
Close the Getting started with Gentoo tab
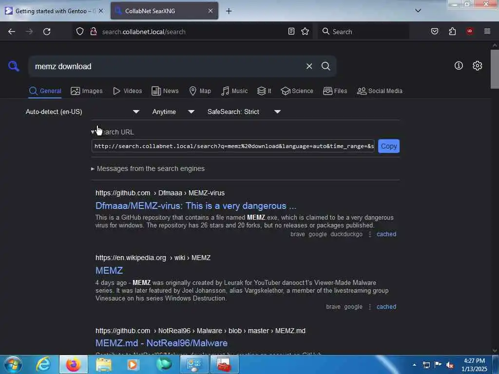[100, 11]
